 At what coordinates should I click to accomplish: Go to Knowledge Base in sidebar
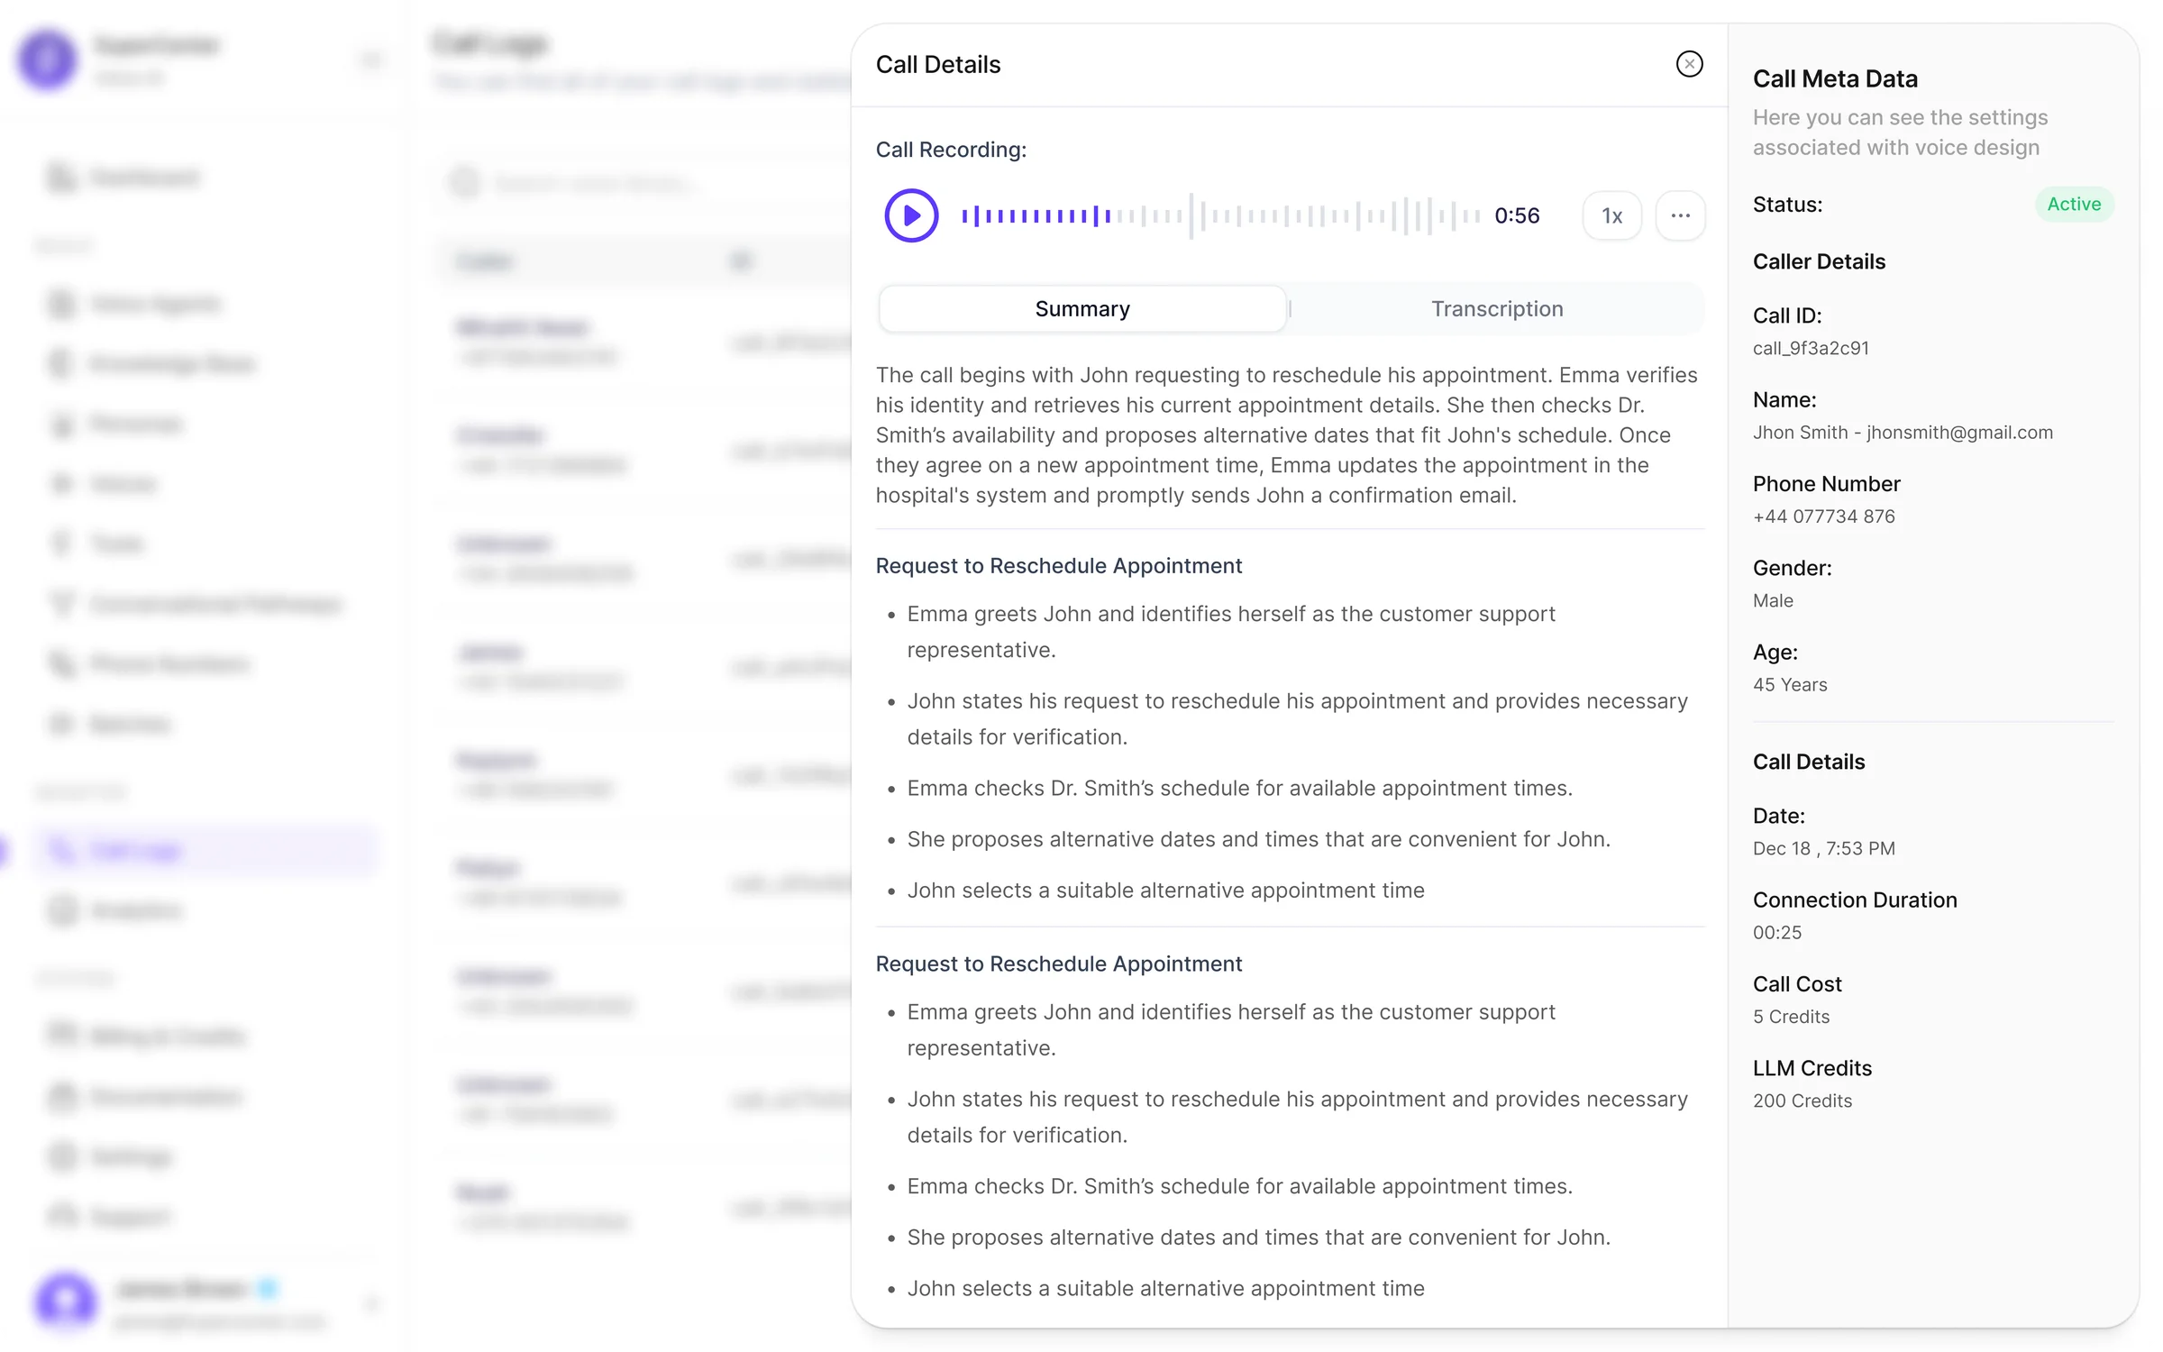tap(171, 364)
